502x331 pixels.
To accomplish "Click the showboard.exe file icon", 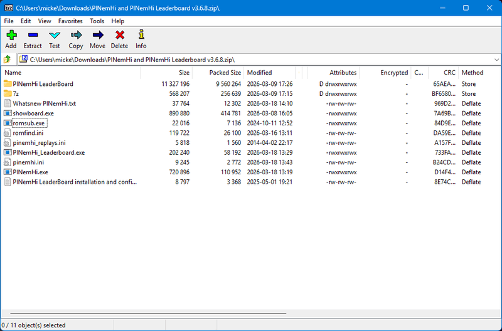I will pos(8,113).
